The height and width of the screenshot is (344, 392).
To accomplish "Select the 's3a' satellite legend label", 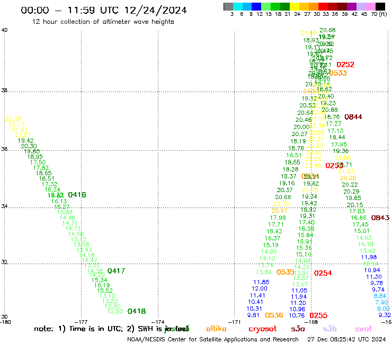I will coord(298,329).
